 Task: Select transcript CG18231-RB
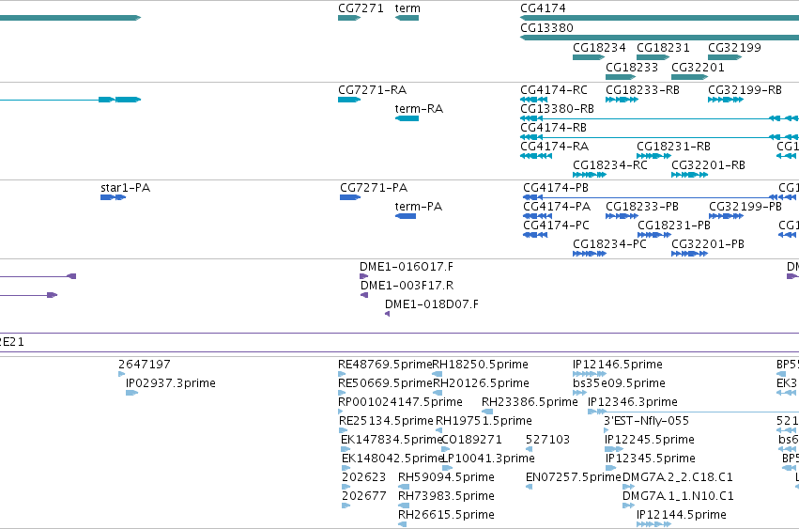(x=653, y=156)
